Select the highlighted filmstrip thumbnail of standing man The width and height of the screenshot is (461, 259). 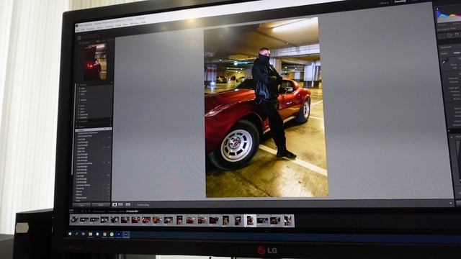click(250, 220)
